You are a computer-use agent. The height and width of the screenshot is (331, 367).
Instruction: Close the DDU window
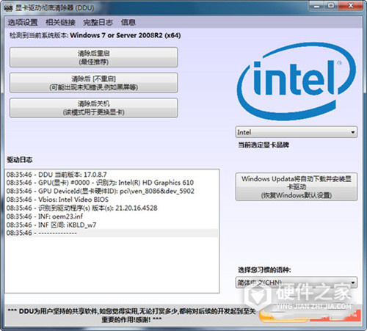point(350,6)
